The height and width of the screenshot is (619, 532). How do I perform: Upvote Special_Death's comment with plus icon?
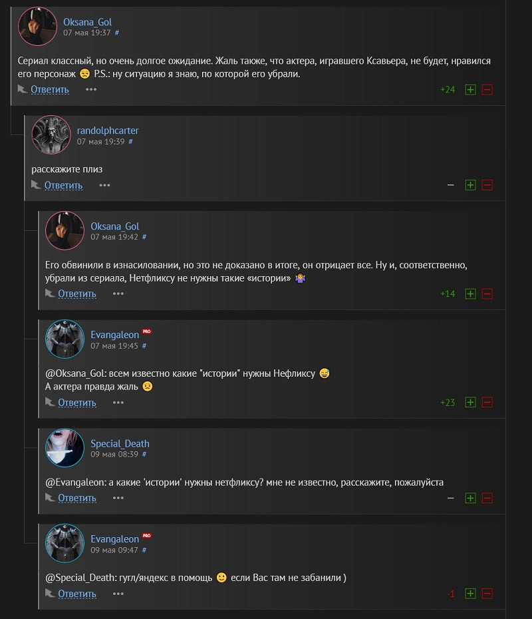470,498
